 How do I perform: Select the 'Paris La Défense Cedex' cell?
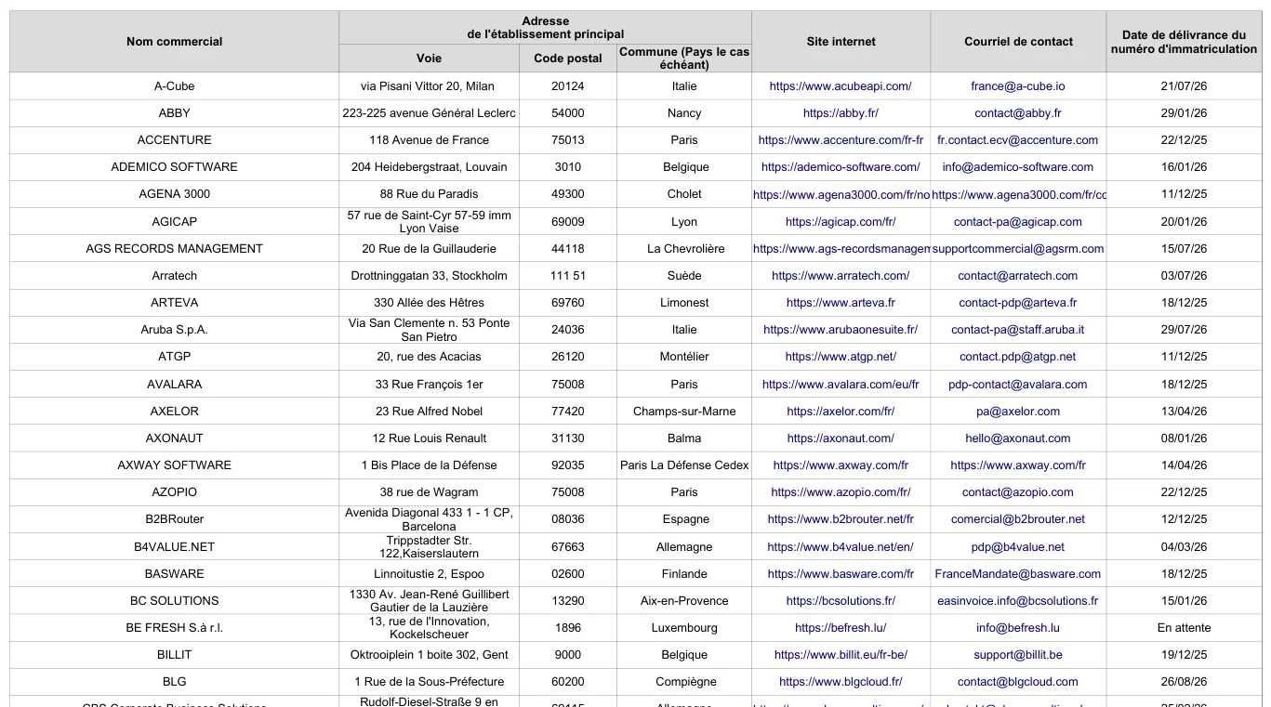[684, 465]
